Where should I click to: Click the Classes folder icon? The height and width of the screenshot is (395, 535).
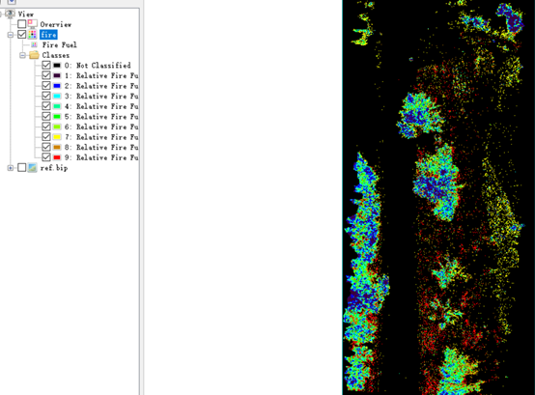coord(34,55)
